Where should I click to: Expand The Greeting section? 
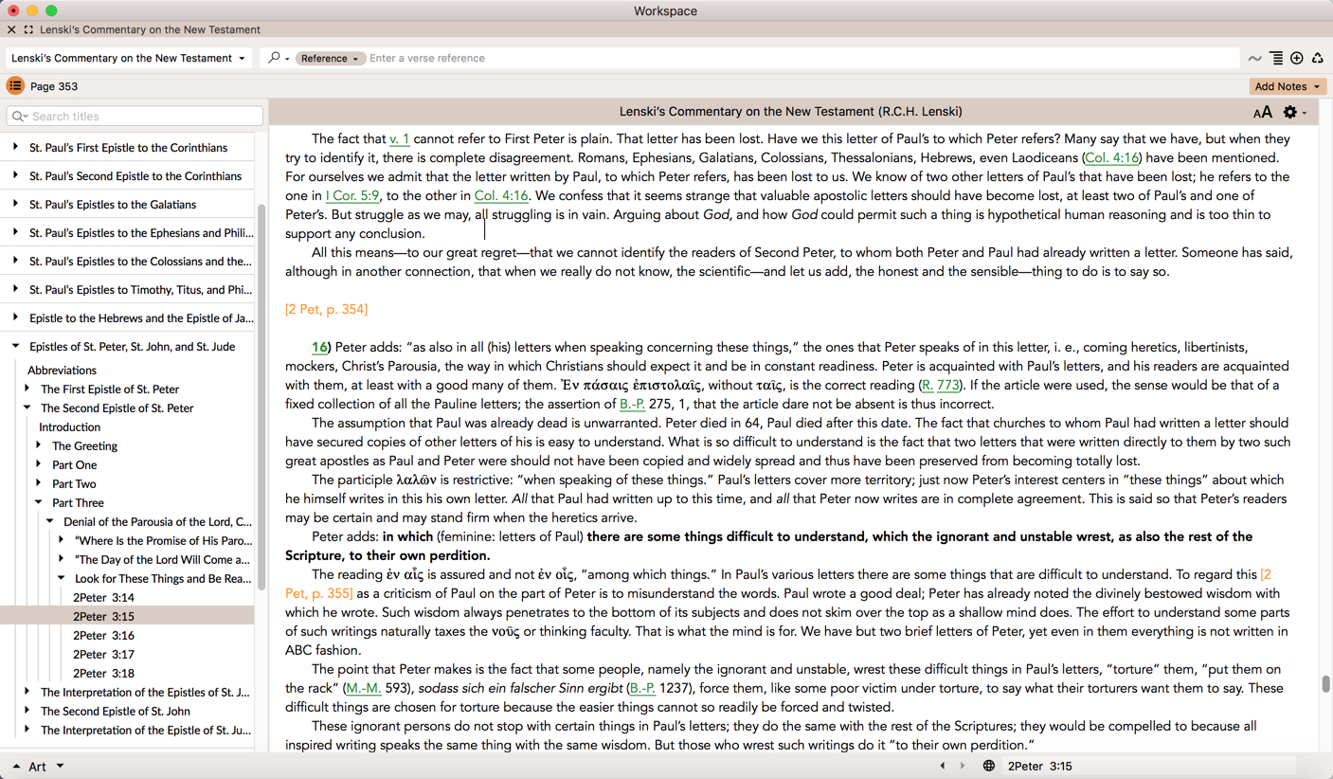(x=38, y=445)
